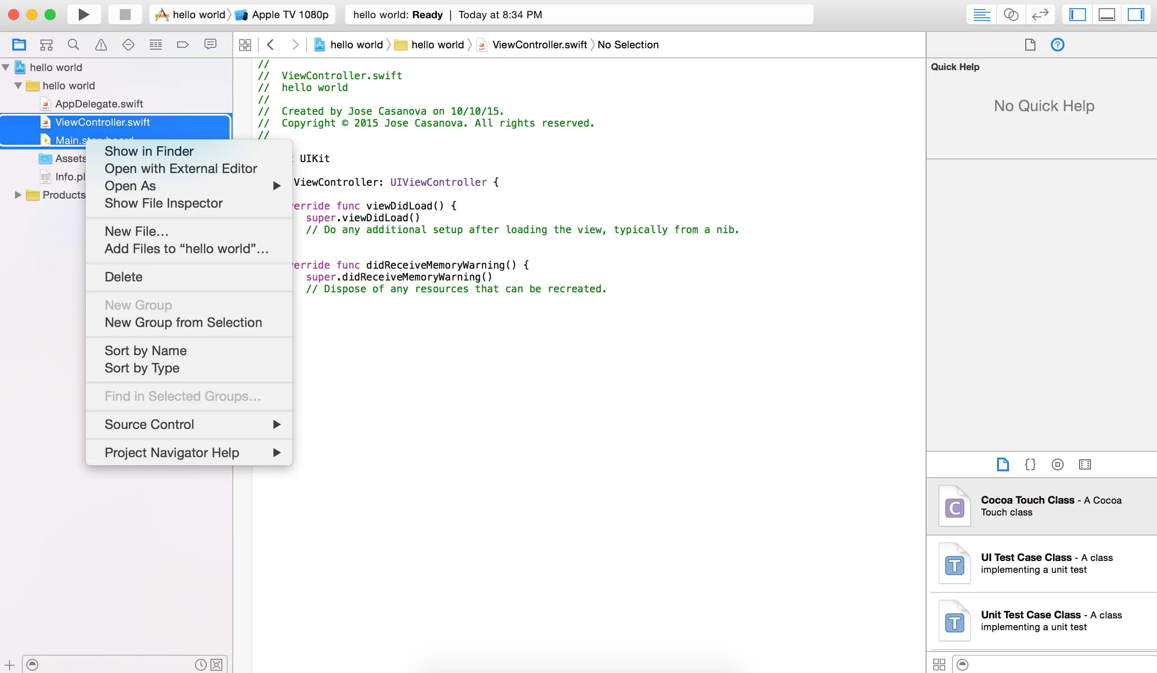This screenshot has width=1157, height=673.
Task: Switch to the Assistant editor
Action: tap(1010, 15)
